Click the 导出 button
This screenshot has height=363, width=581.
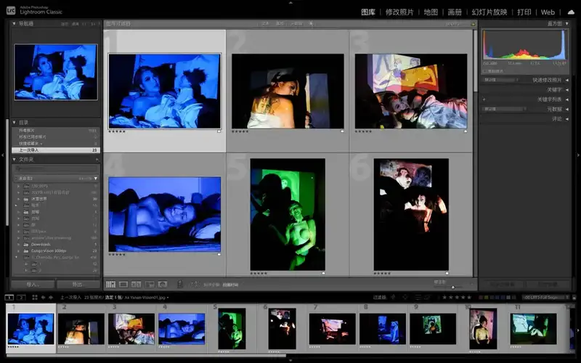(x=78, y=285)
